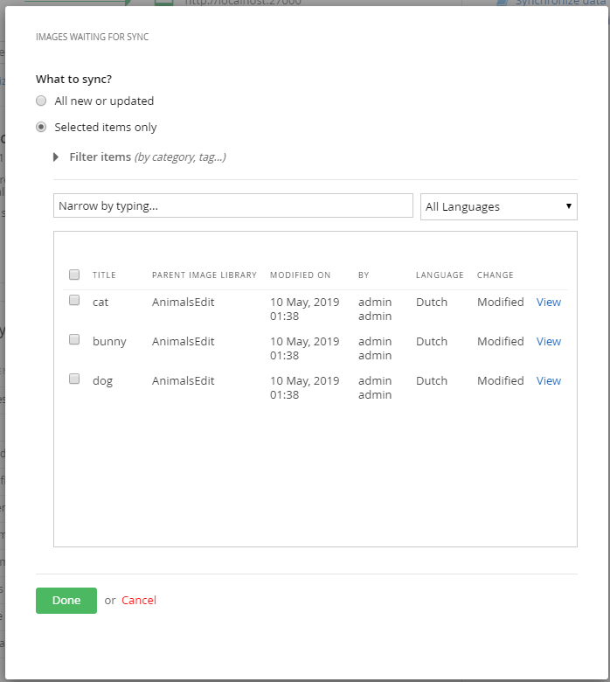Cancel the sync dialog
This screenshot has width=610, height=682.
(x=139, y=600)
